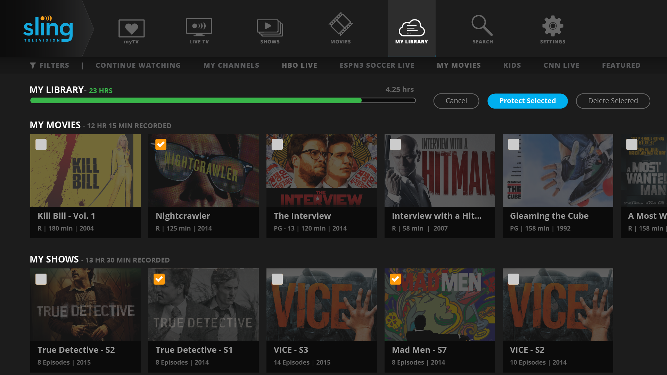Select the True Detective - S1 checkbox
Screen dimensions: 667x375
[x=159, y=278]
